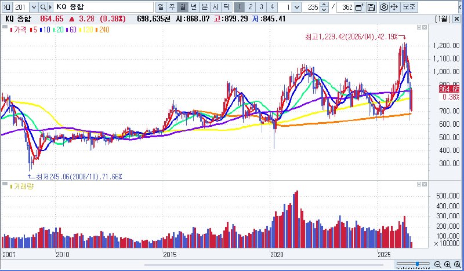Zoom in with the plus magnifier icon
Image resolution: width=464 pixels, height=271 pixels.
click(447, 265)
